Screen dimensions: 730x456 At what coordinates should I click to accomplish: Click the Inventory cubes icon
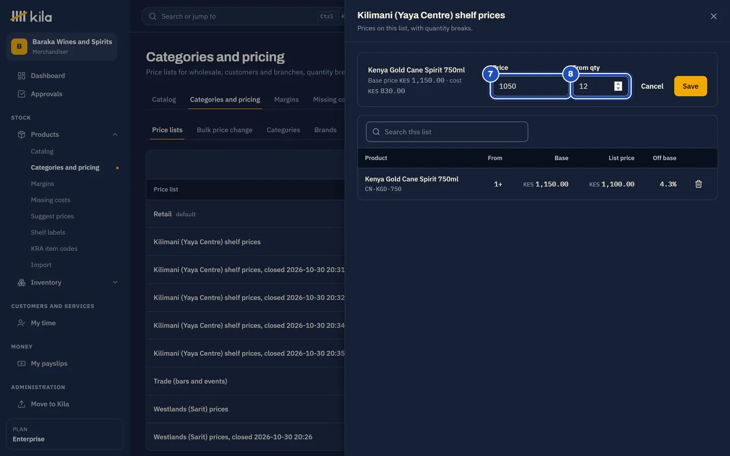[21, 283]
